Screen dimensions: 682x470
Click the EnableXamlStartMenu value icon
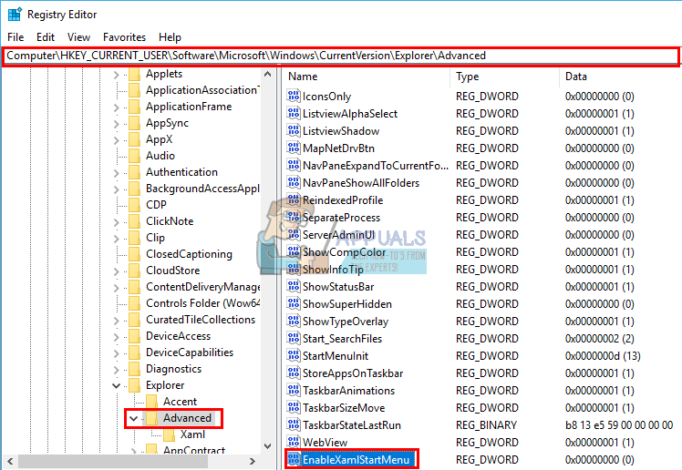(x=294, y=460)
